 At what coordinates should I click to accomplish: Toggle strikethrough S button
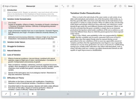[x=24, y=94]
